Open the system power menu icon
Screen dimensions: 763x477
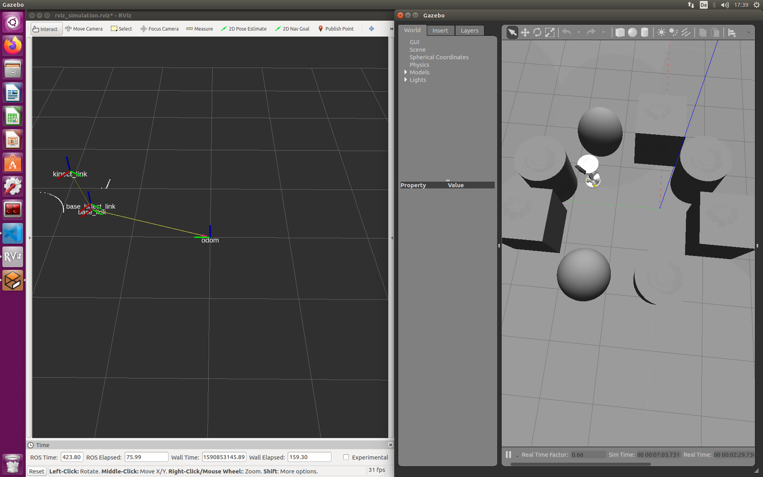click(x=756, y=5)
